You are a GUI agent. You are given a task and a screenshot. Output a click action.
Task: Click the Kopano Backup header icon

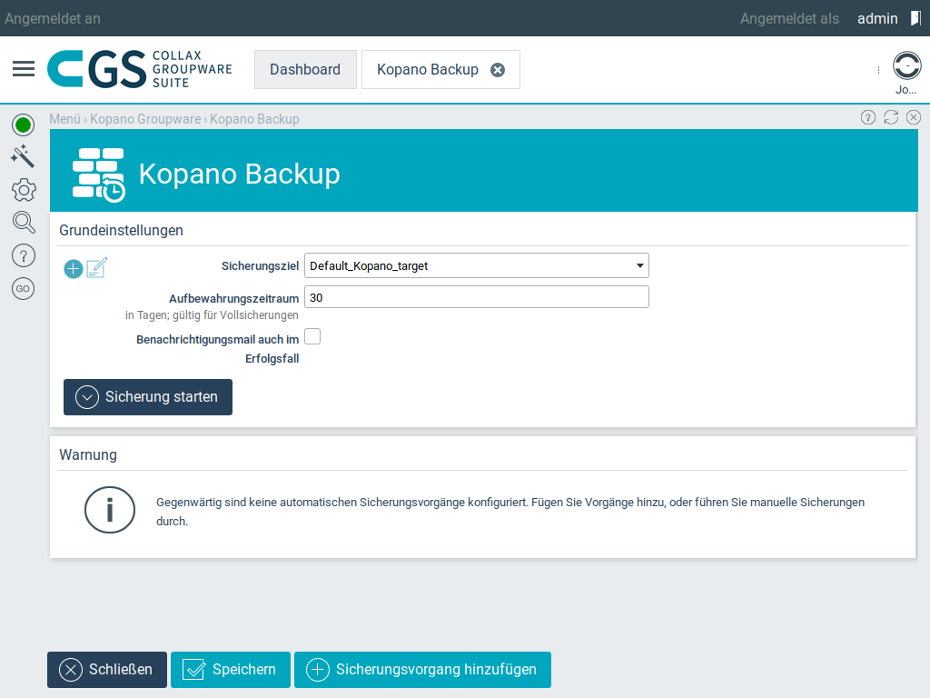98,174
